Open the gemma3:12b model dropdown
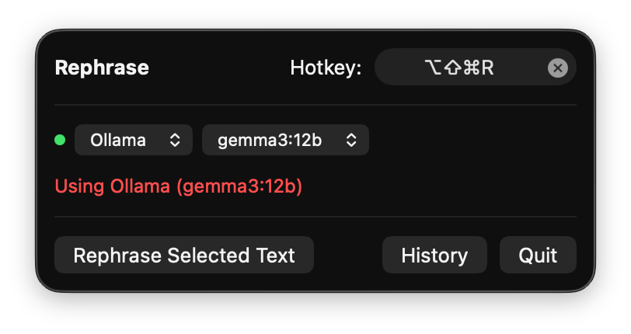This screenshot has width=631, height=334. point(285,141)
